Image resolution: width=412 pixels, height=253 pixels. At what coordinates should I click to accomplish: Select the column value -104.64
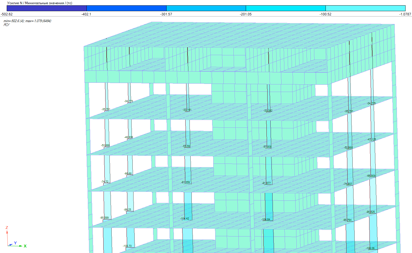pyautogui.click(x=266, y=219)
